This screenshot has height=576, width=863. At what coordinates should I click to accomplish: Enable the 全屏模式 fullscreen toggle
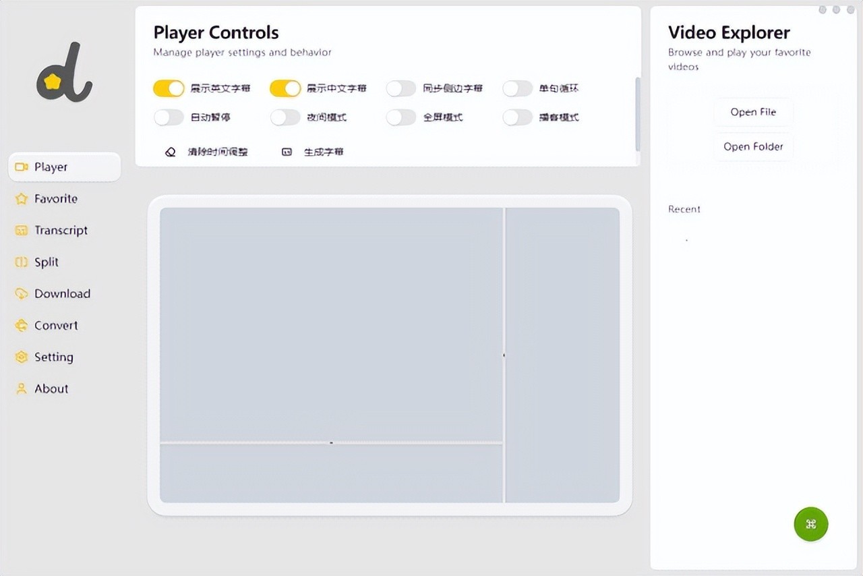pyautogui.click(x=400, y=117)
